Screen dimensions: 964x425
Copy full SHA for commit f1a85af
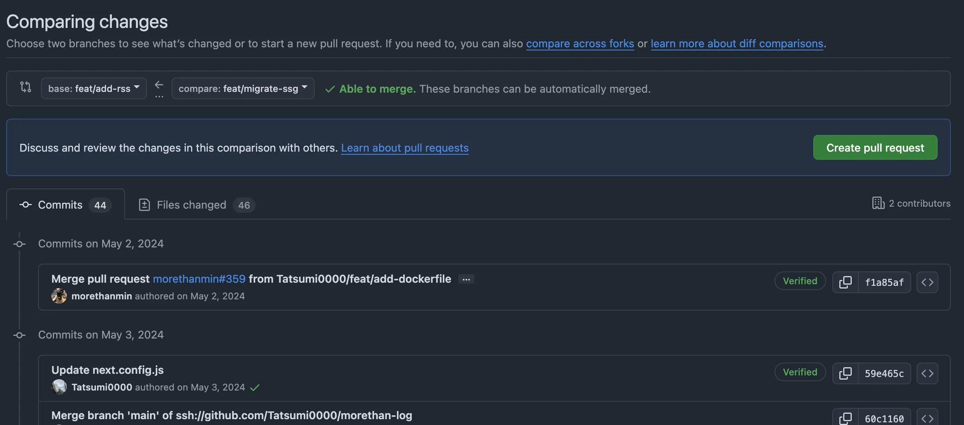(846, 282)
